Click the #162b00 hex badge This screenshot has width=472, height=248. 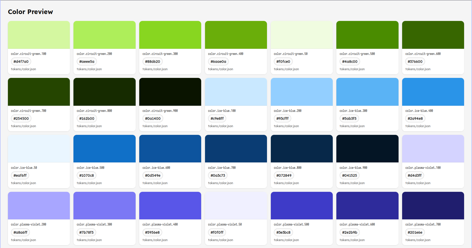(87, 119)
